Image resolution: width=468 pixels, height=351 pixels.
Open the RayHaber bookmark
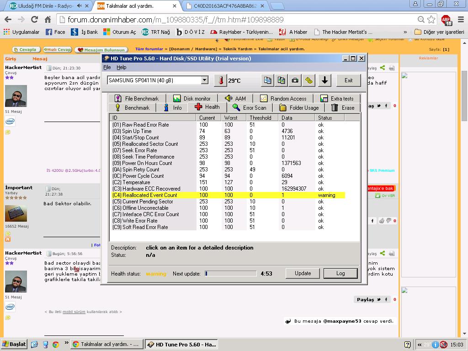[x=242, y=32]
